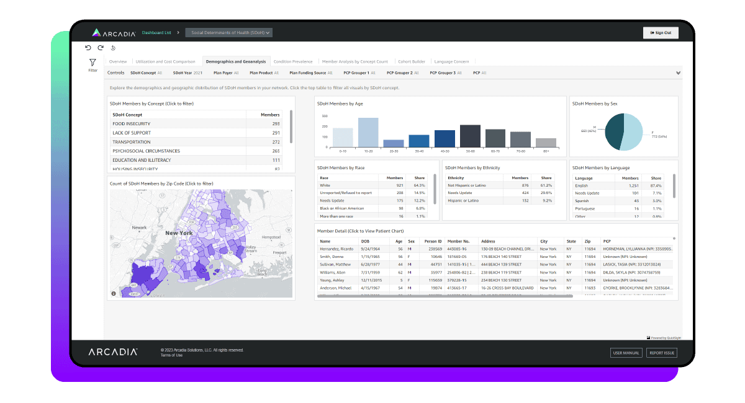
Task: Open the PCP All control
Action: coord(479,73)
